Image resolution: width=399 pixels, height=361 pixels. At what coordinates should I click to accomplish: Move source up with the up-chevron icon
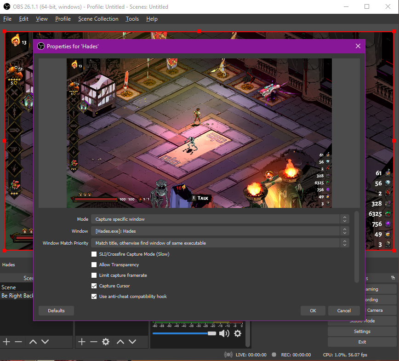point(121,342)
